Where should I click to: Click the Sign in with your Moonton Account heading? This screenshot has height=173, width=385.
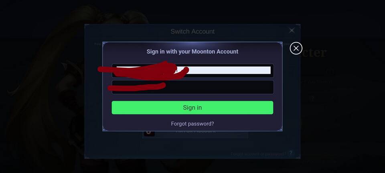coord(192,52)
